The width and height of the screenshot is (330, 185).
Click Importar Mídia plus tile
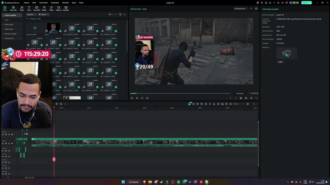pos(35,28)
